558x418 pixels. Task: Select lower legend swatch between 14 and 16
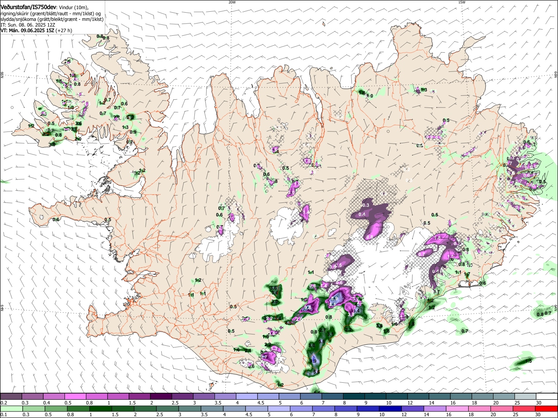(x=436, y=408)
